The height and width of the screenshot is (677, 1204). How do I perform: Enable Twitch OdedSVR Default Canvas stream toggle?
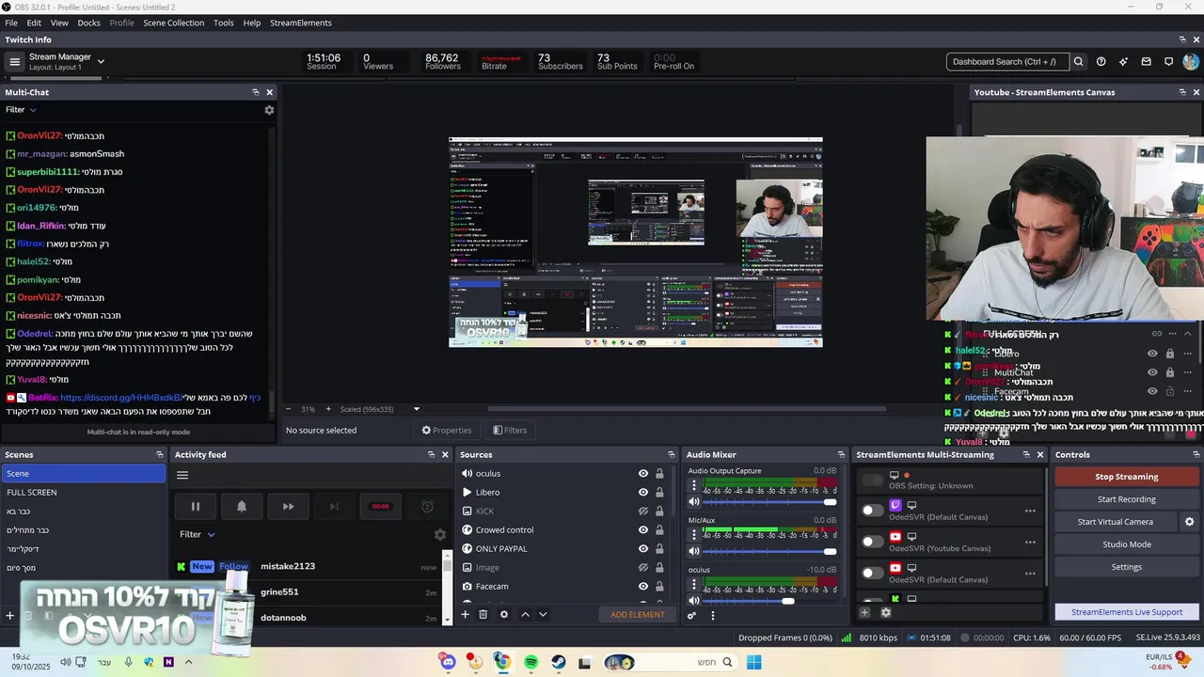point(872,511)
